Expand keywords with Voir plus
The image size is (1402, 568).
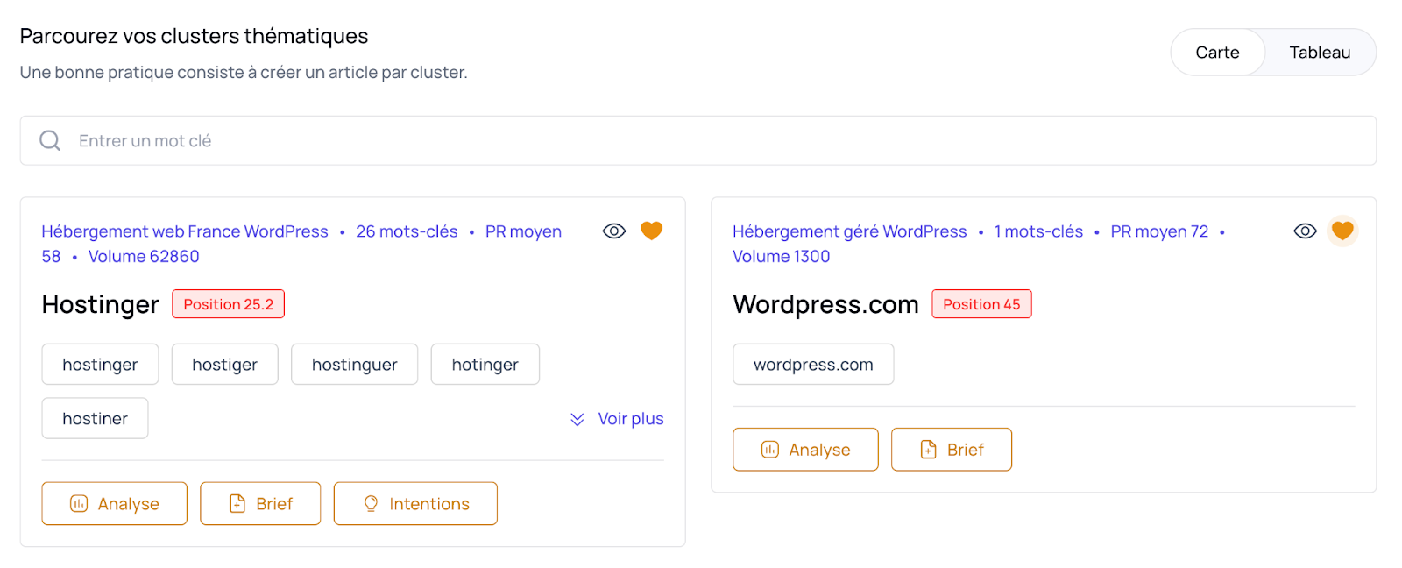click(x=617, y=419)
